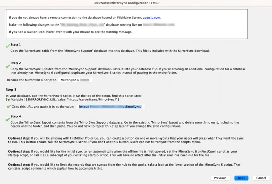The image size is (272, 184).
Task: Click the optional step about onFirstOpen script
Action: [x=123, y=153]
